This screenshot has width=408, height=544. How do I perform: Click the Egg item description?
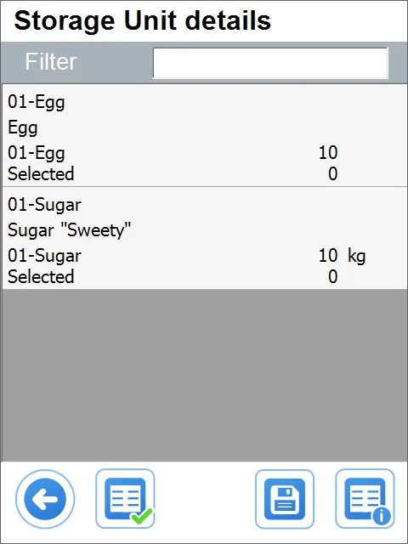23,127
